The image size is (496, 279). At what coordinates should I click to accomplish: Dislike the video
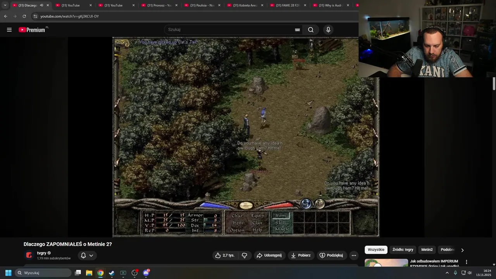pyautogui.click(x=245, y=255)
